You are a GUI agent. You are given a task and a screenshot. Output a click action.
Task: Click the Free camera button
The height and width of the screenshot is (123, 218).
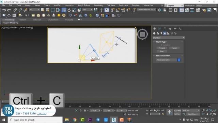pos(162,51)
